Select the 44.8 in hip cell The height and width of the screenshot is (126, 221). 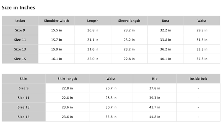(x=155, y=117)
